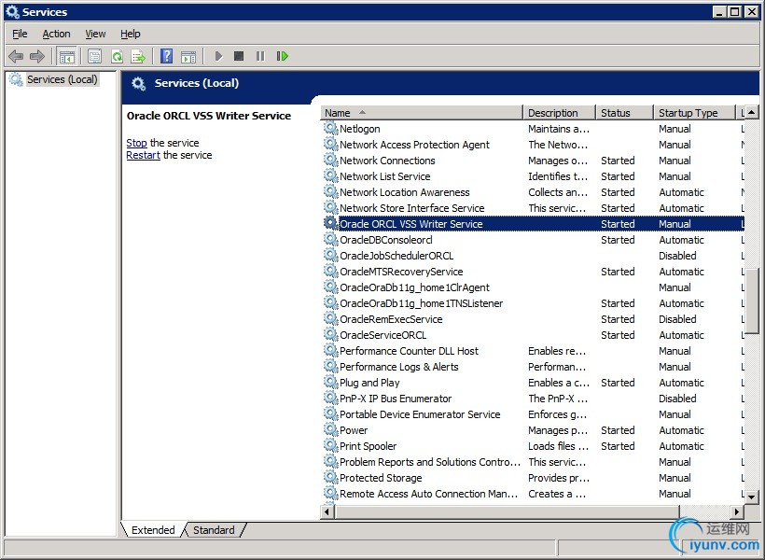The height and width of the screenshot is (560, 765).
Task: Select OracleMTSRecoveryService row
Action: [x=533, y=272]
